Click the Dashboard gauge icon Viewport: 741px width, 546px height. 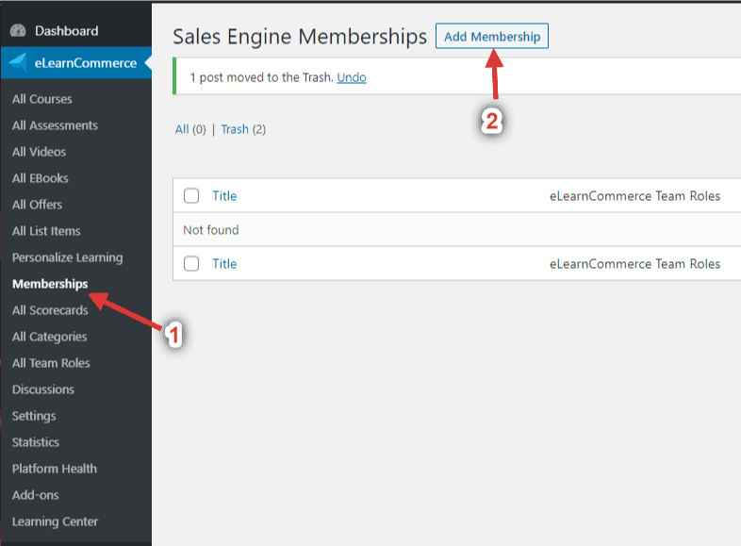(18, 31)
